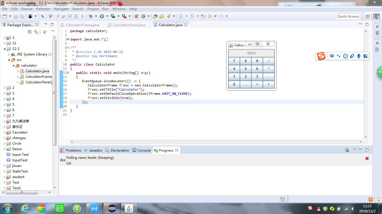Go back with the yellow Back arrow
Screen dimensions: 382x214
210,16
